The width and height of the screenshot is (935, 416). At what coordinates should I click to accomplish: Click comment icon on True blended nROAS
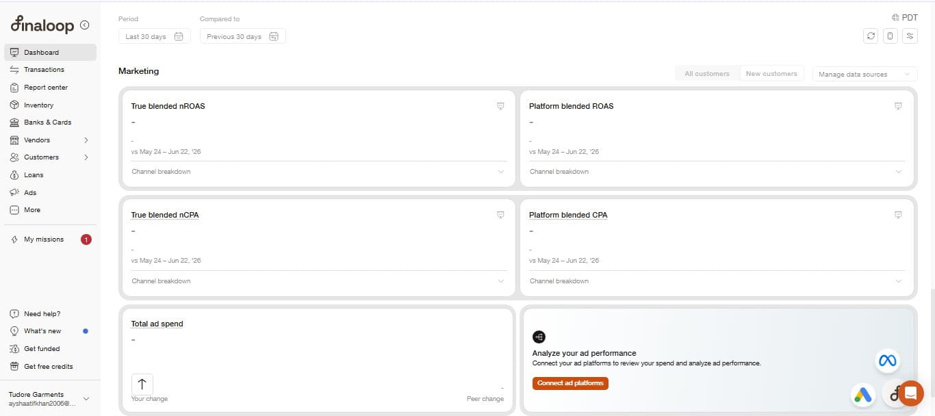[500, 106]
